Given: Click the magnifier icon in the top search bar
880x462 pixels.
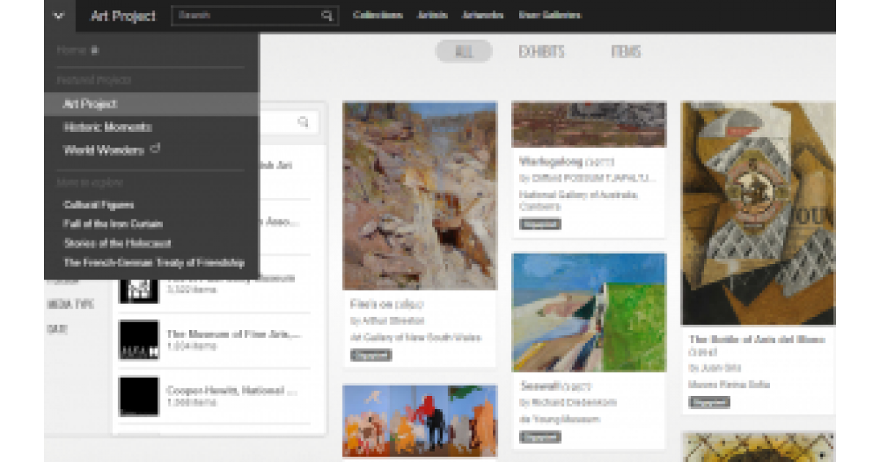Looking at the screenshot, I should pyautogui.click(x=327, y=15).
